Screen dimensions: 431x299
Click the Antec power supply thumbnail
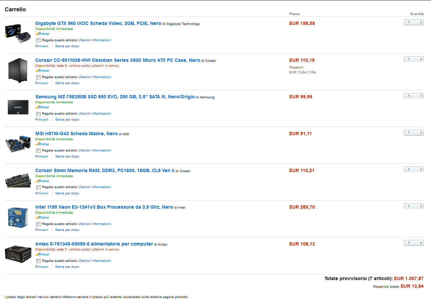pos(18,254)
